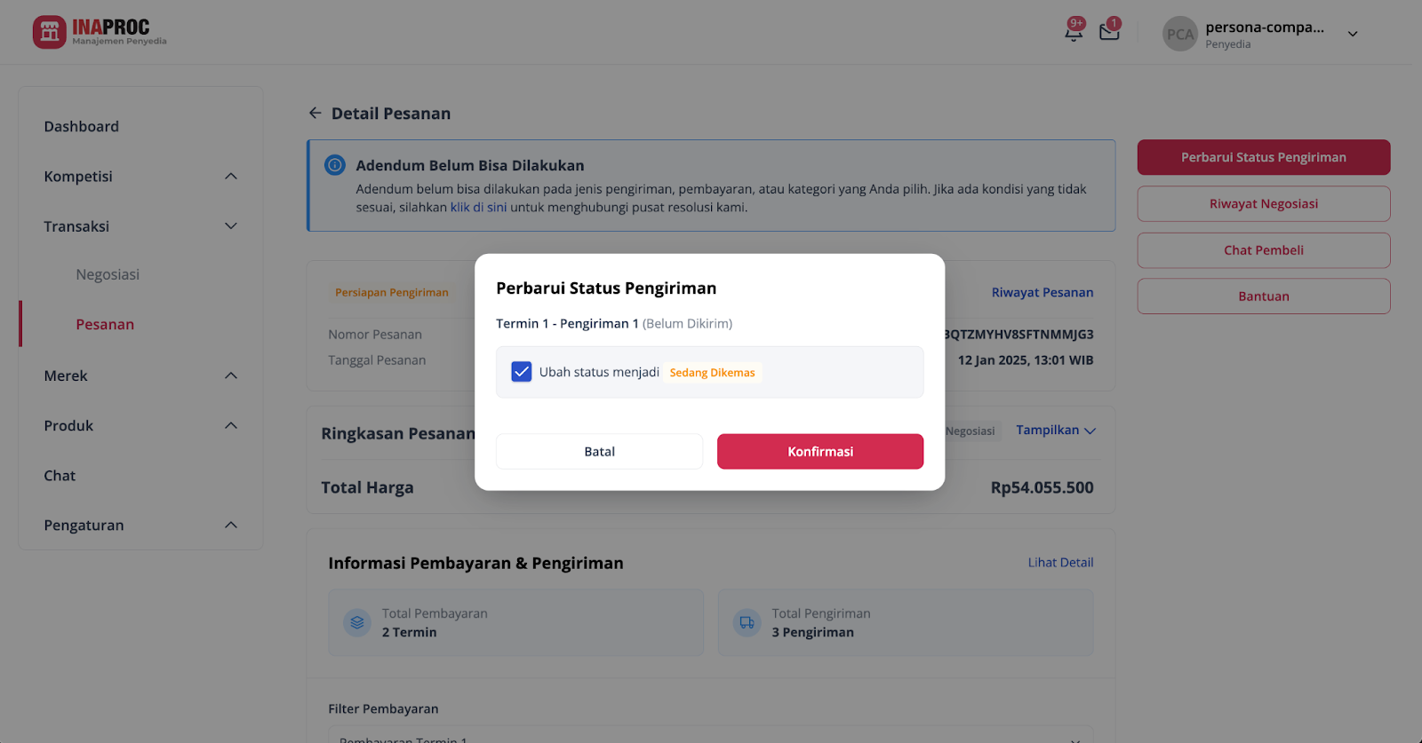The width and height of the screenshot is (1422, 743).
Task: Collapse the Transaksi sidebar section
Action: (x=231, y=225)
